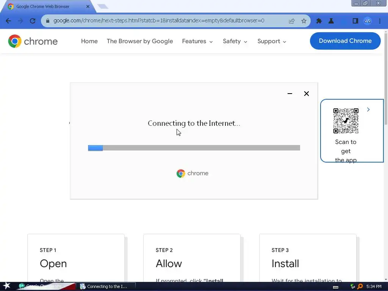Select the STEP 3 Install card
This screenshot has width=388, height=291.
click(308, 258)
